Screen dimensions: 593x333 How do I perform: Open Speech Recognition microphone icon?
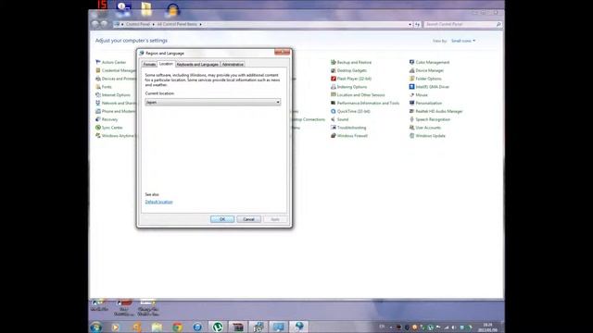point(411,119)
